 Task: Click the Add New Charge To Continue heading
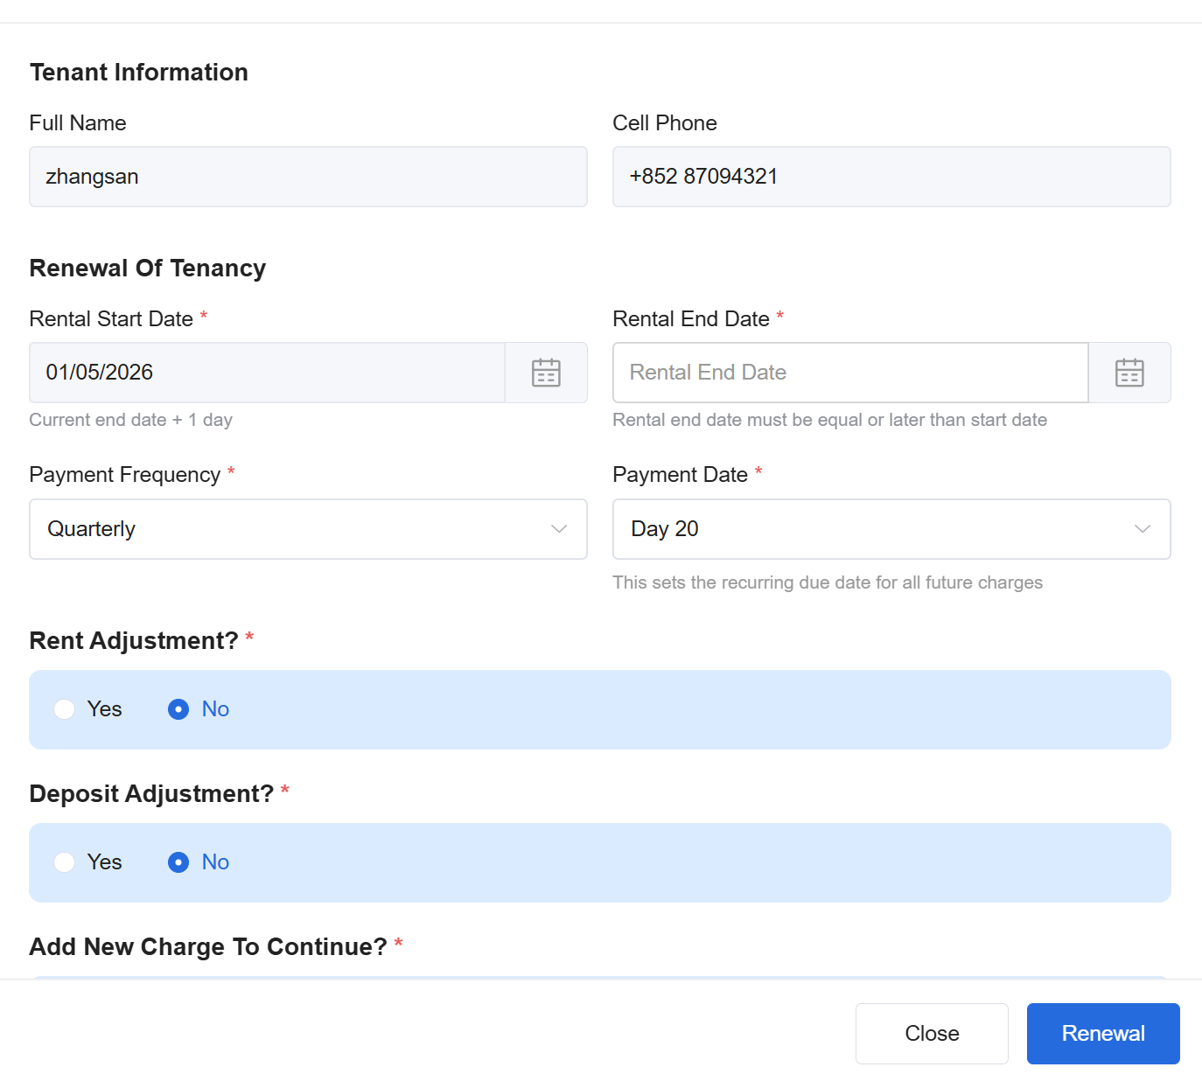click(x=207, y=947)
